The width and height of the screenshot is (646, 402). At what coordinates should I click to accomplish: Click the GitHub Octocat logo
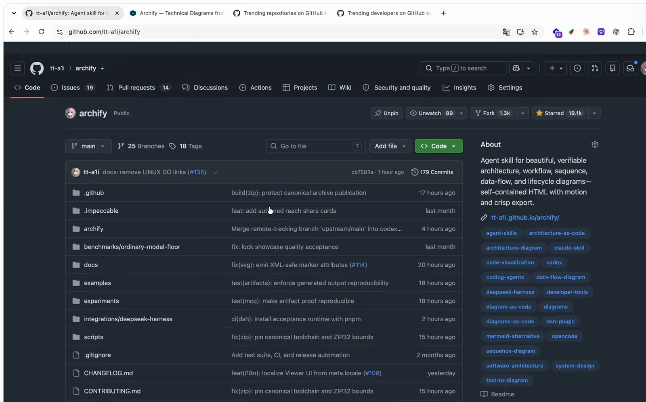[x=37, y=68]
